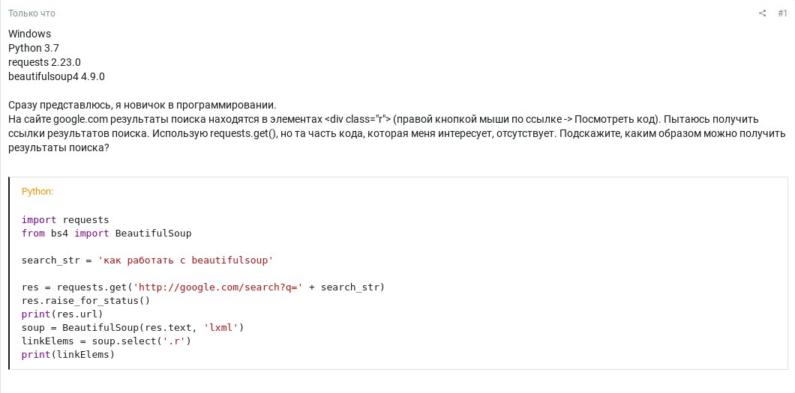Click the "search_str" variable name in code
The width and height of the screenshot is (795, 393).
pyautogui.click(x=51, y=261)
